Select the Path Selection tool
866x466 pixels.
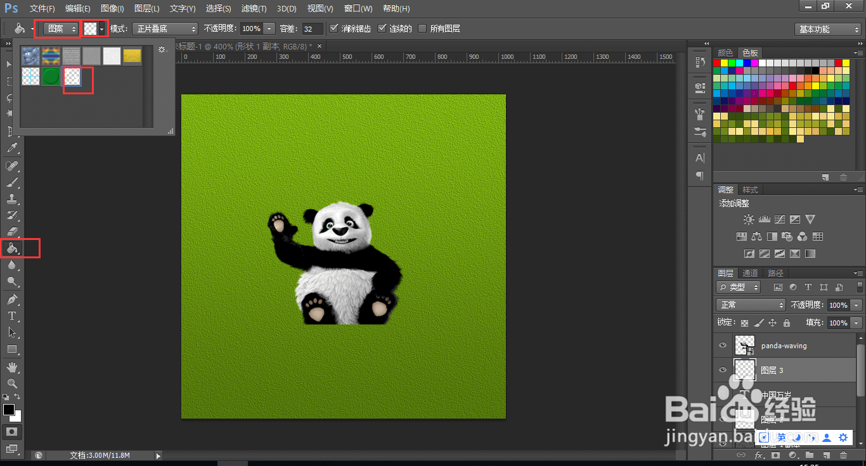pyautogui.click(x=11, y=332)
